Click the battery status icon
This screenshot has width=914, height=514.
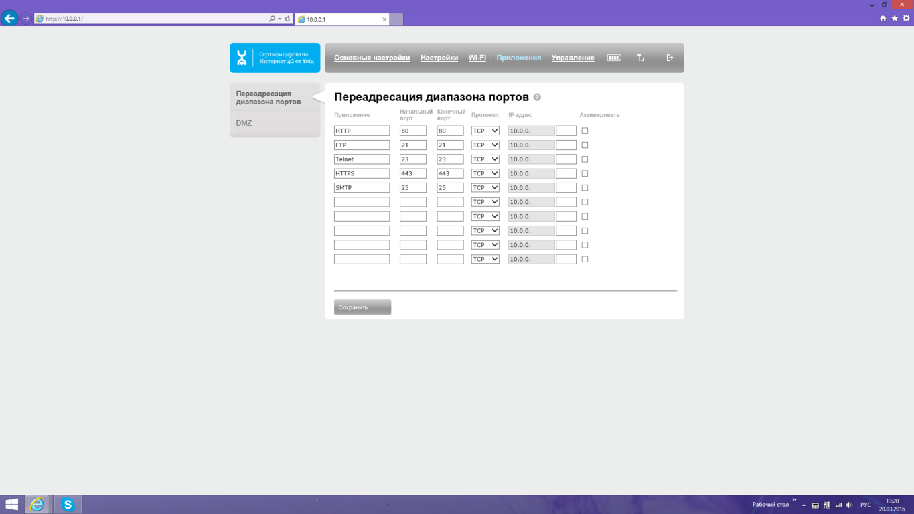(x=614, y=58)
